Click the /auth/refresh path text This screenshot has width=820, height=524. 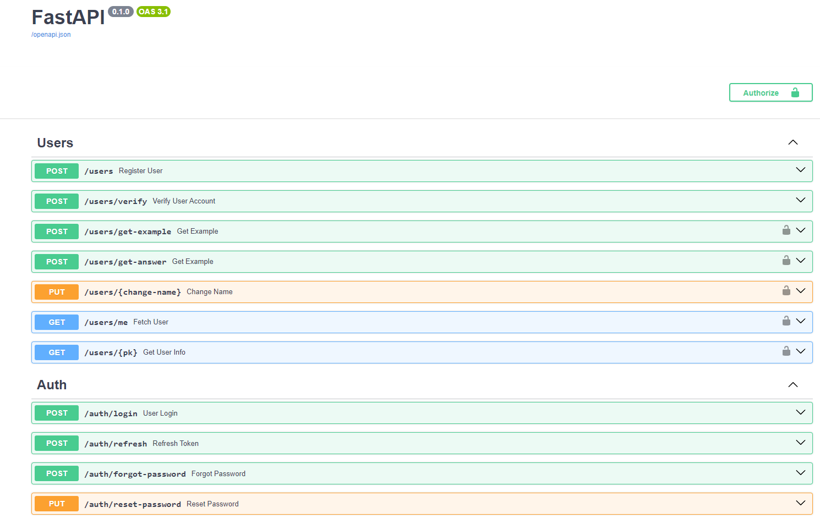coord(116,444)
